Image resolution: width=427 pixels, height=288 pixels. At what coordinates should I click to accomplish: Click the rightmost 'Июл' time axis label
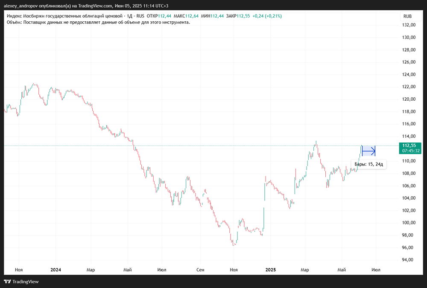[376, 270]
